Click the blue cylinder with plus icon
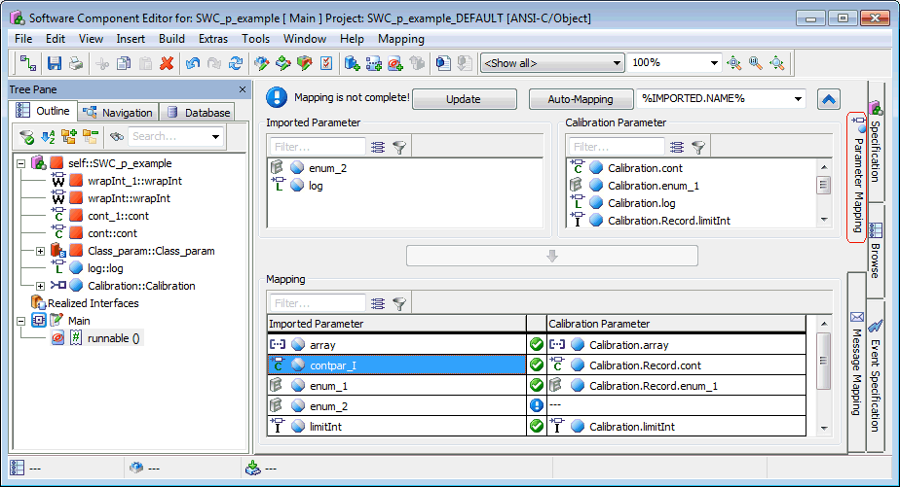Screen dimensions: 900x487 point(352,63)
